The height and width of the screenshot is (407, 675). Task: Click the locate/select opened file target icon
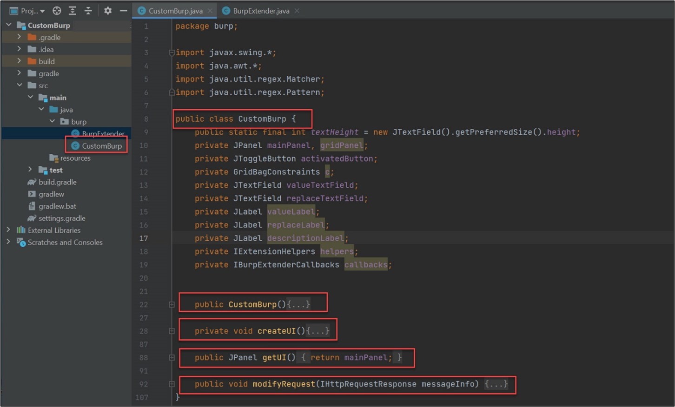[x=57, y=11]
